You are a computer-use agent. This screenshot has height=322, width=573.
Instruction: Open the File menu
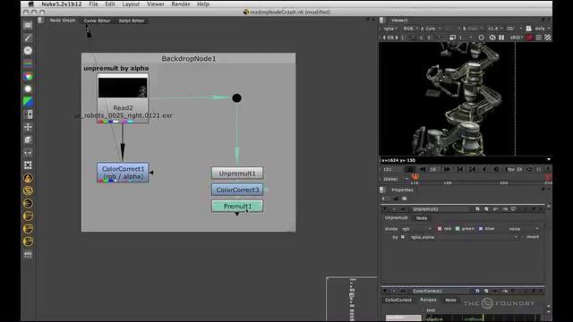click(x=93, y=4)
